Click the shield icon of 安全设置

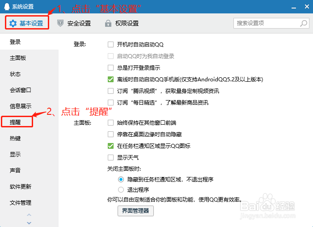pos(60,23)
